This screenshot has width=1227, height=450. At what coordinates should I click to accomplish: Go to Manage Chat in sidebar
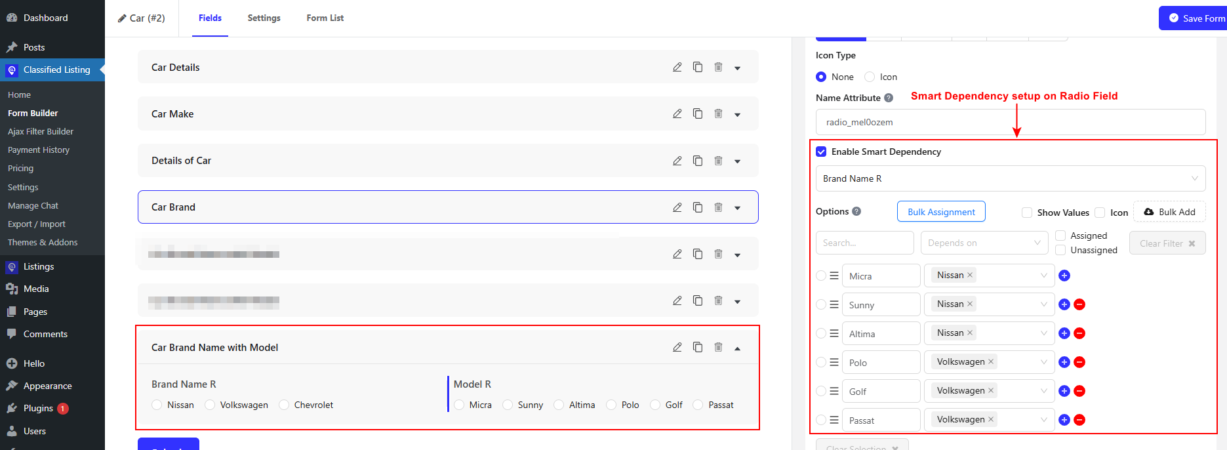click(x=33, y=205)
